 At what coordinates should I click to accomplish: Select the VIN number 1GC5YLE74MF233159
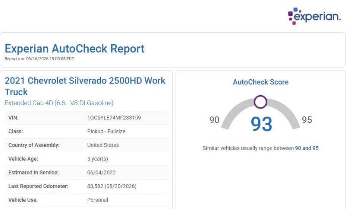(114, 118)
